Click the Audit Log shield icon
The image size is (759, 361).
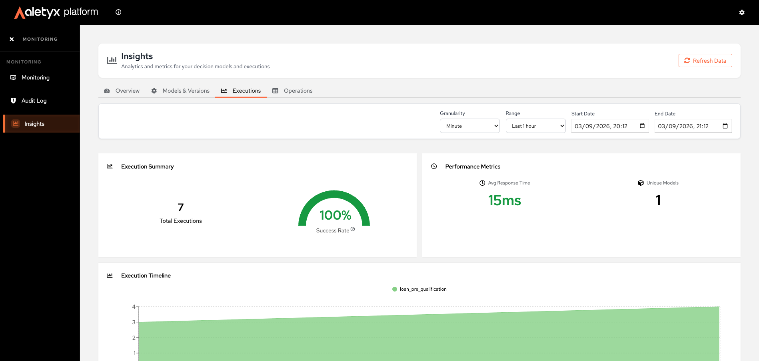point(13,101)
